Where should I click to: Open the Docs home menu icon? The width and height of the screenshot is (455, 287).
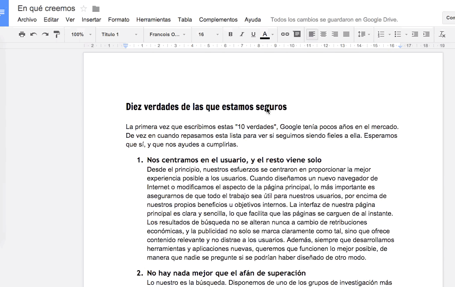tap(3, 12)
